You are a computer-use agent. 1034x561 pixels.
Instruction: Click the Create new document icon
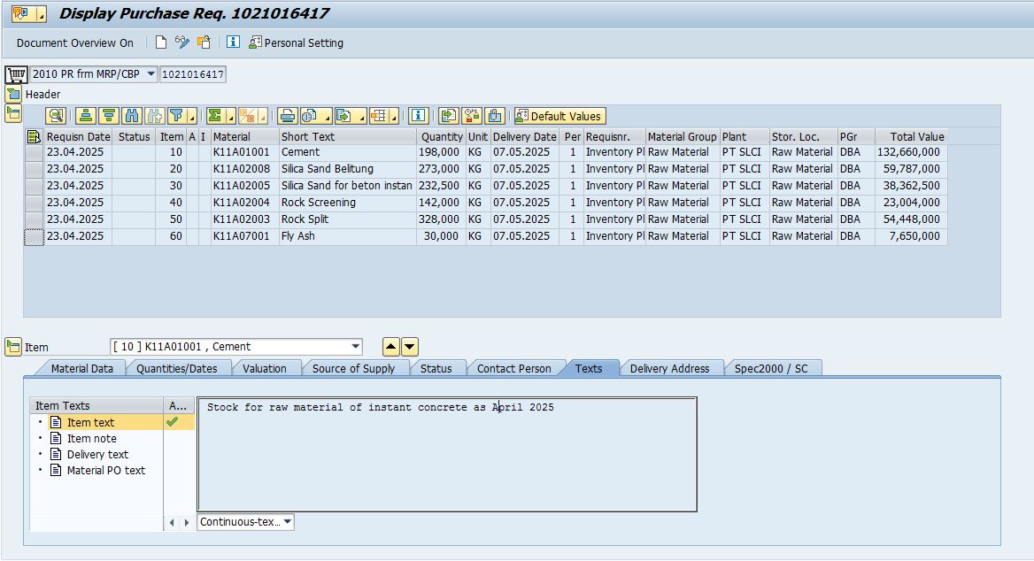161,42
